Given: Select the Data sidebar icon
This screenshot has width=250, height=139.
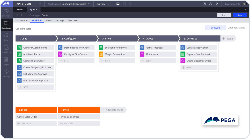Looking at the screenshot, I should 6,37.
